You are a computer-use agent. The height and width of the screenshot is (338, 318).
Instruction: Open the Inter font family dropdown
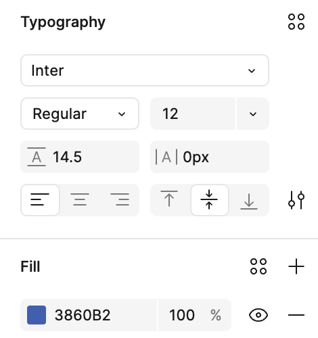pos(145,70)
